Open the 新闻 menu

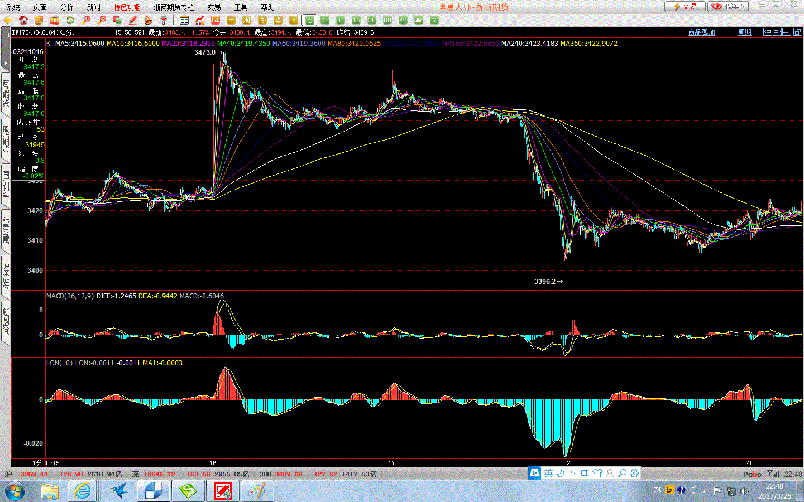[x=94, y=7]
